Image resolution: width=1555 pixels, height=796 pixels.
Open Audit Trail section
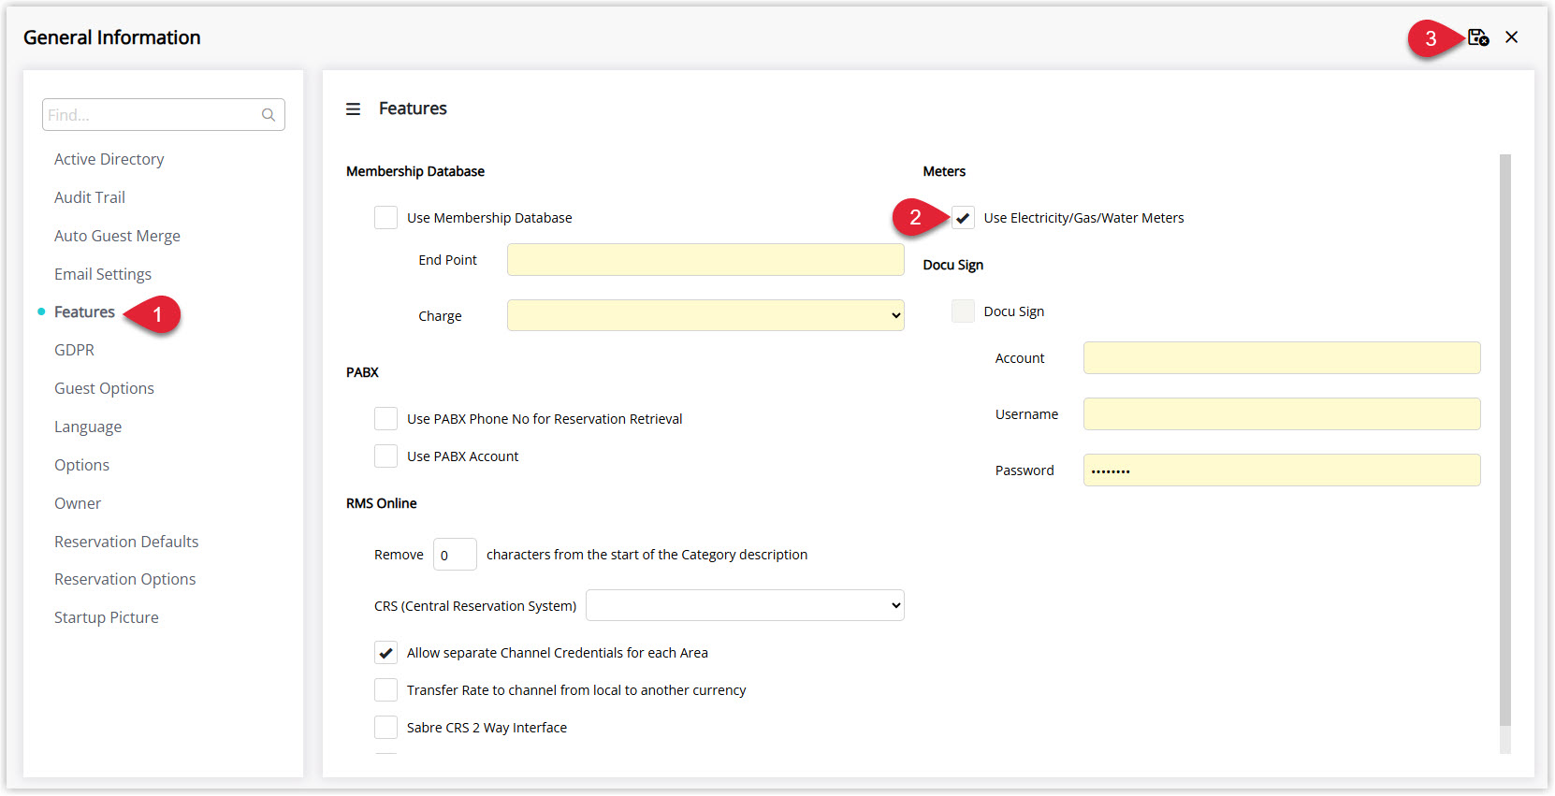[x=90, y=197]
